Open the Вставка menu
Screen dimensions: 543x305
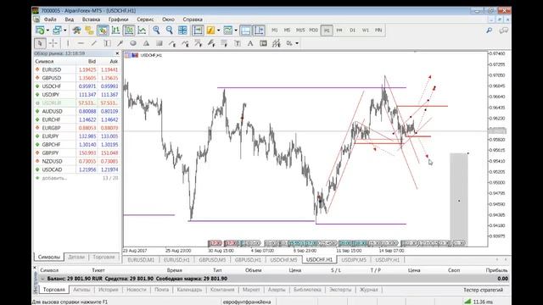[91, 19]
